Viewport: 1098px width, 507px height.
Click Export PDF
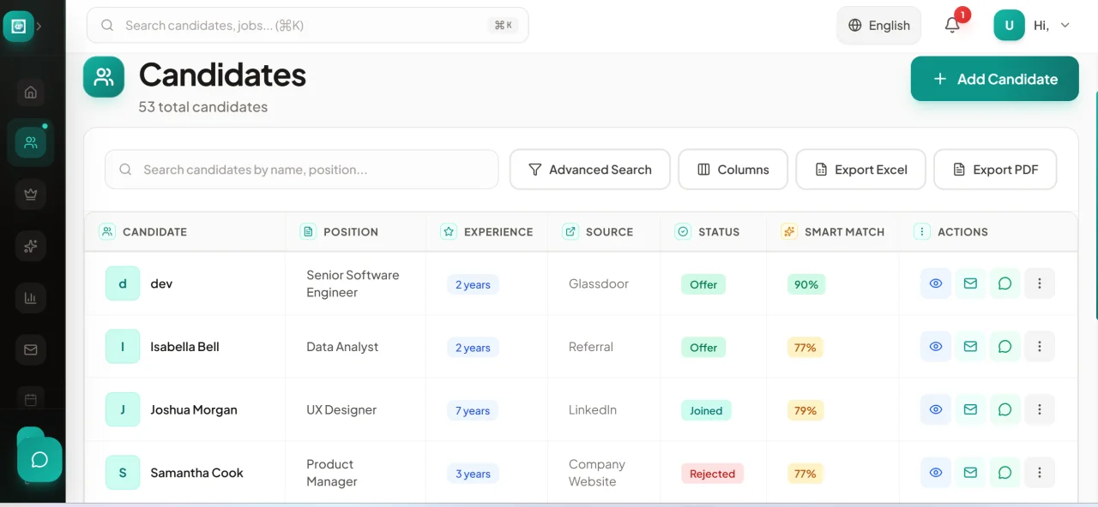[x=995, y=170]
